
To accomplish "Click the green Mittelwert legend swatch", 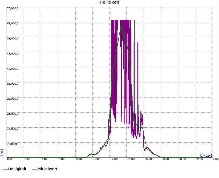I will click(34, 170).
